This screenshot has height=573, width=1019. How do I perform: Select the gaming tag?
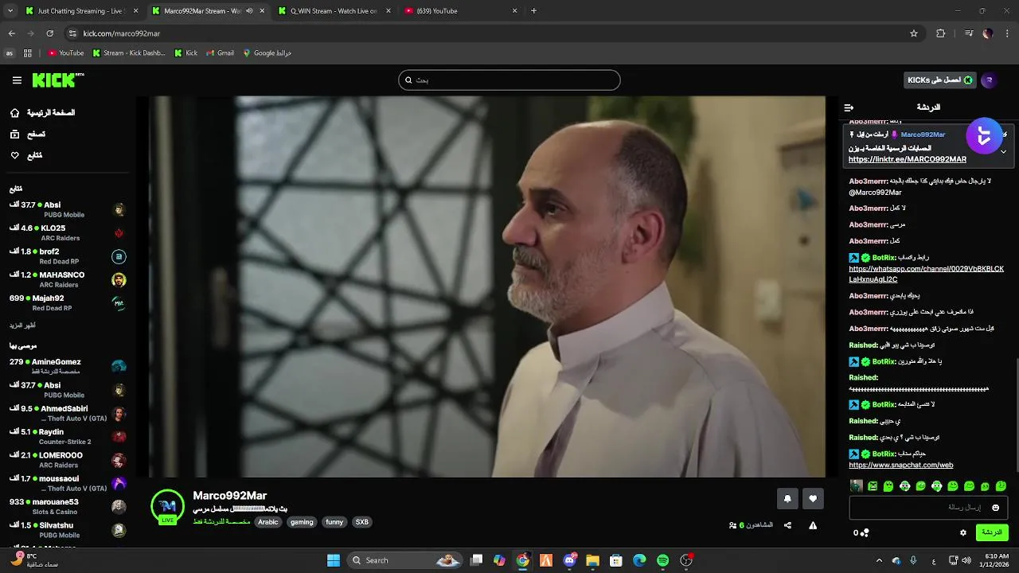point(302,522)
